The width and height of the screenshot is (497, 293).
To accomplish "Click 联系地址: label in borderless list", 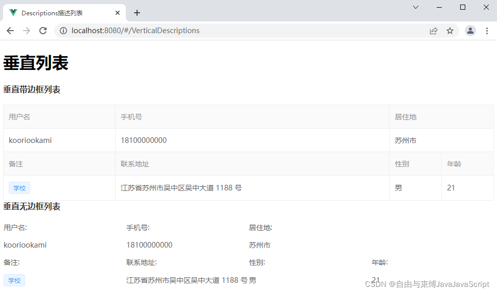I will [x=141, y=262].
